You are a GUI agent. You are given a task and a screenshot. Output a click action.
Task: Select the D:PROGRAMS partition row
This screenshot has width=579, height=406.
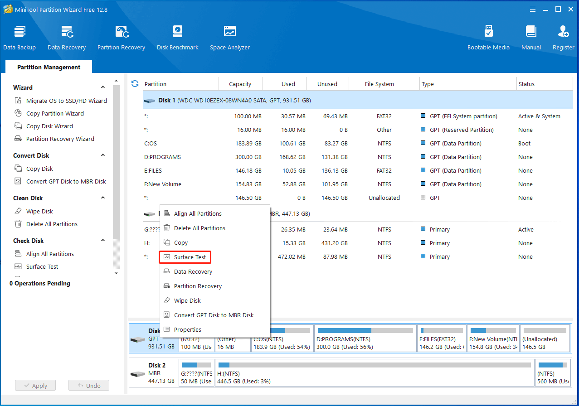357,157
